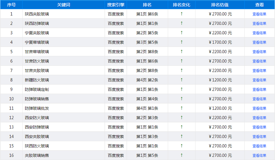Select keyword 宁夏幕墙玻璃
Screen dimensions: 275x160
pos(37,42)
